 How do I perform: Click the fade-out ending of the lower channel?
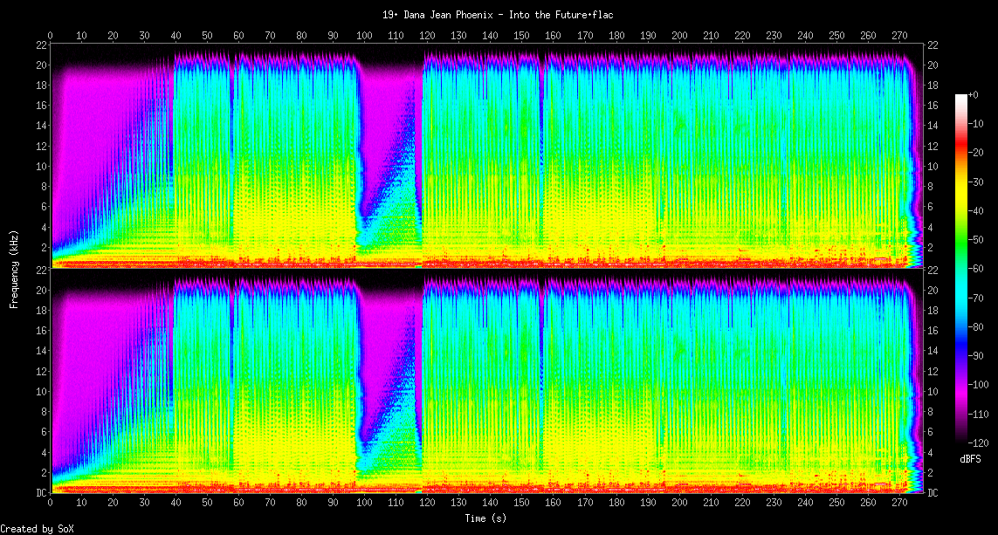(915, 393)
